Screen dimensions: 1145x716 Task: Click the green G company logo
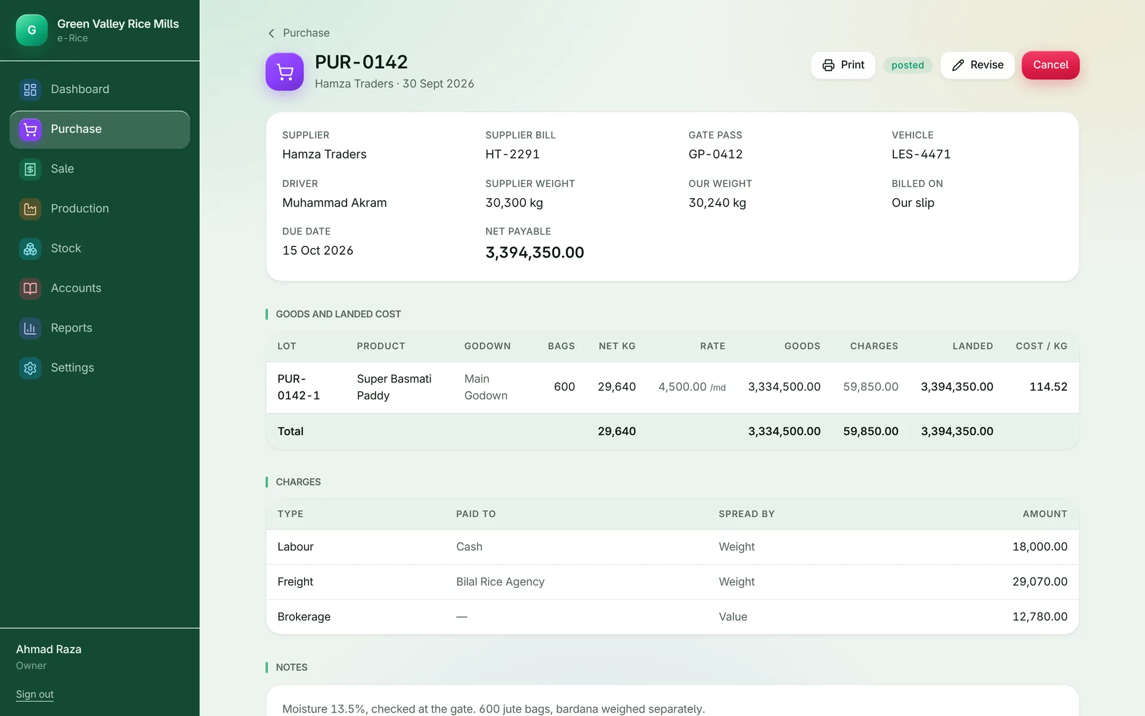pos(32,30)
